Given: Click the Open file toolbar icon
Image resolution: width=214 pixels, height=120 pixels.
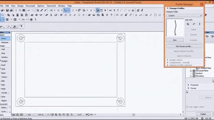Looking at the screenshot, I should coord(2,10).
